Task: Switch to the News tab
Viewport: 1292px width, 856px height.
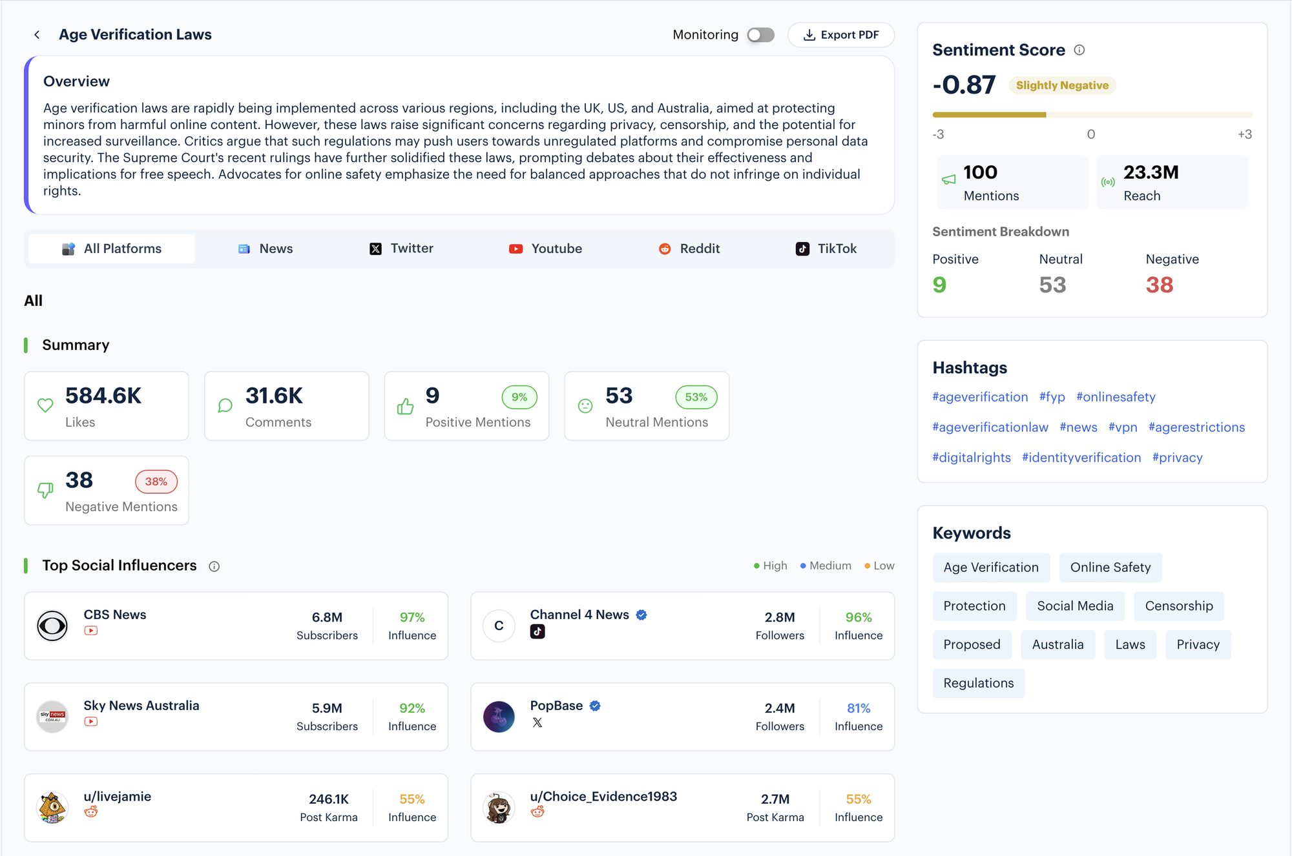Action: coord(266,249)
